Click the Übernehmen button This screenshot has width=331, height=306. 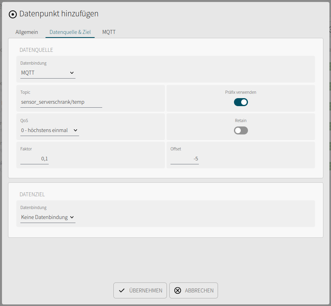[140, 290]
